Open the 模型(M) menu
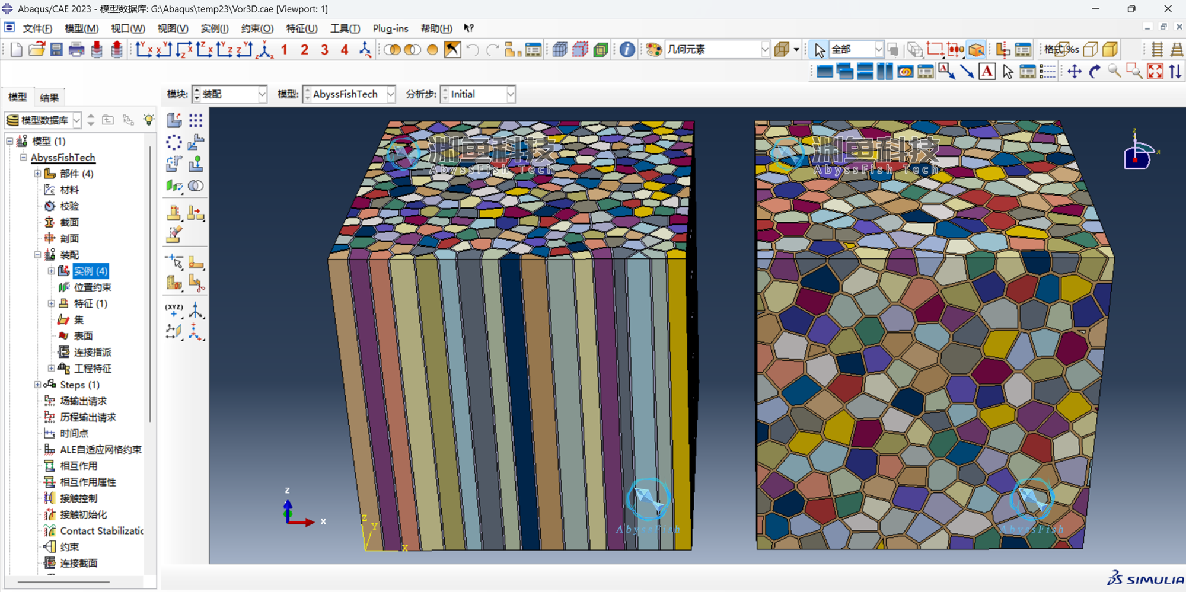 pyautogui.click(x=81, y=28)
